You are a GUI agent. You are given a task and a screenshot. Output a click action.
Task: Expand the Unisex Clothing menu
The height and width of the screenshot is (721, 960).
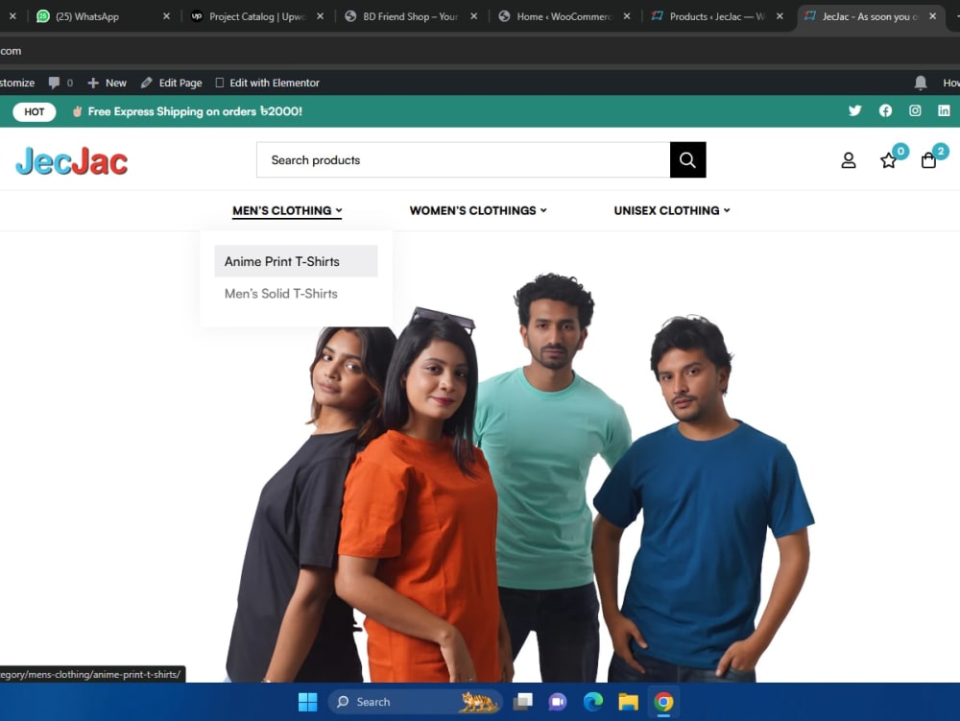(672, 210)
